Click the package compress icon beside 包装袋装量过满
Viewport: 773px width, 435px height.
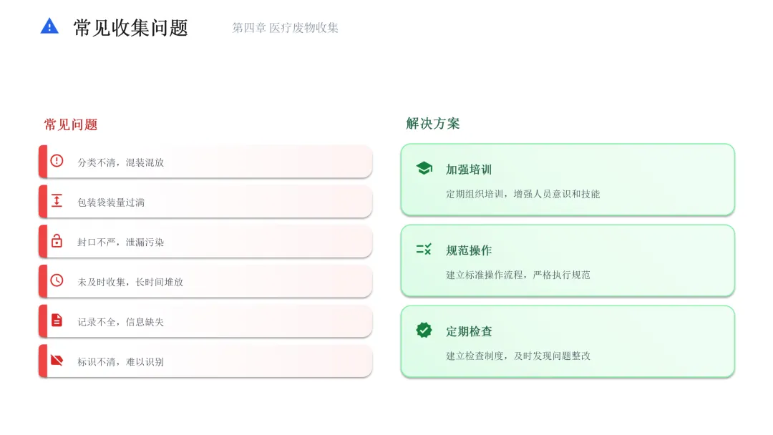(57, 201)
